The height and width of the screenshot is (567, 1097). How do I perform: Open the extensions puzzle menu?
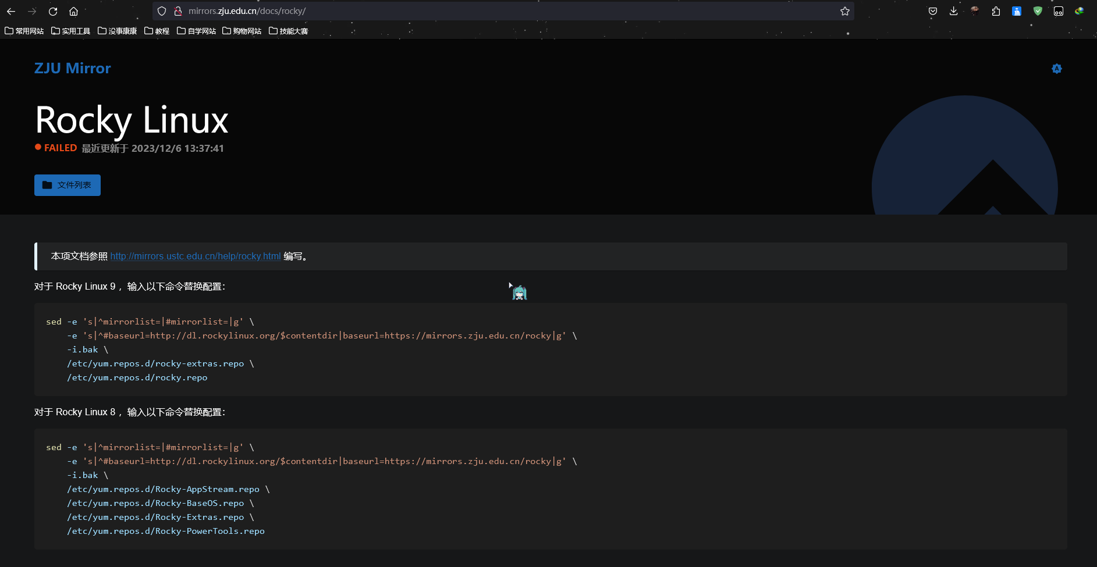[x=996, y=11]
